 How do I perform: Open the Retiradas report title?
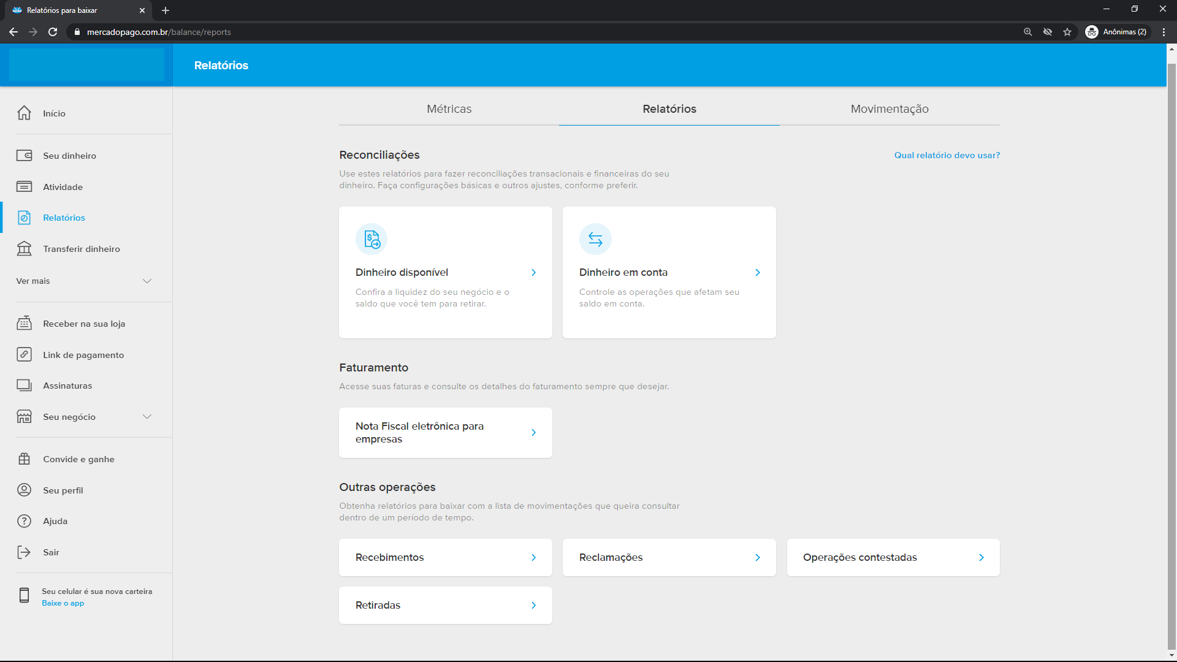378,606
